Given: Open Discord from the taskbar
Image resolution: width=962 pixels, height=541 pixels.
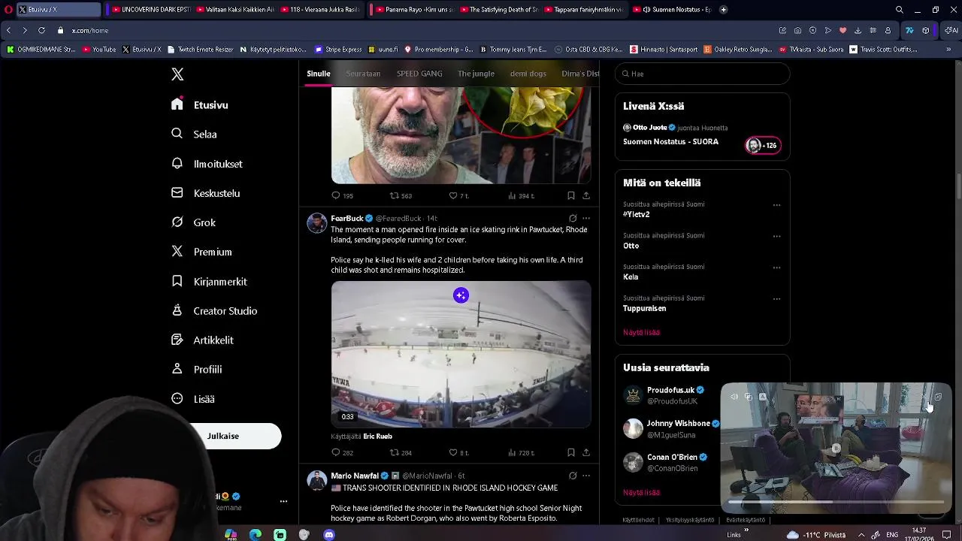Looking at the screenshot, I should point(328,535).
